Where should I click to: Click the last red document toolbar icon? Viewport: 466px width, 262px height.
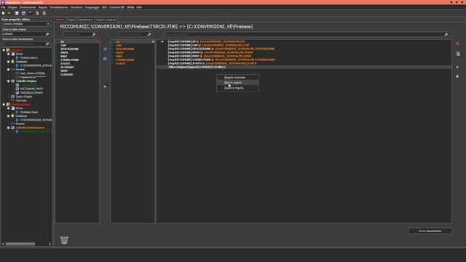(44, 13)
